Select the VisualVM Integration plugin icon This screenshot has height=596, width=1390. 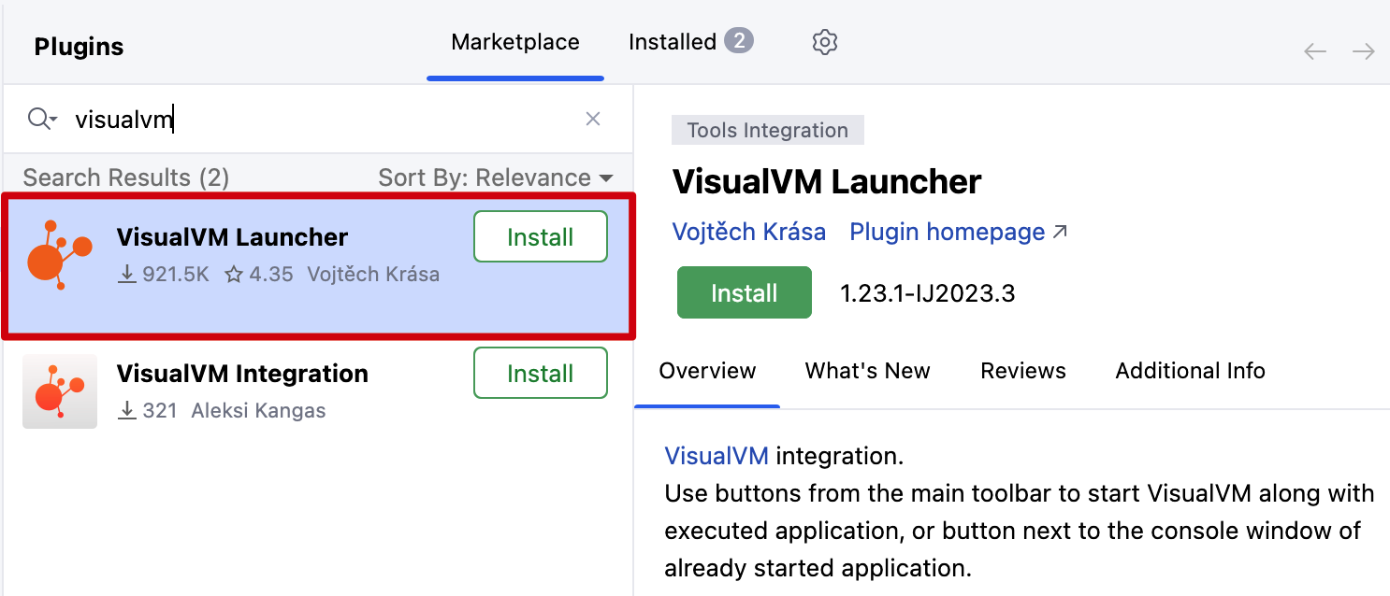[60, 391]
